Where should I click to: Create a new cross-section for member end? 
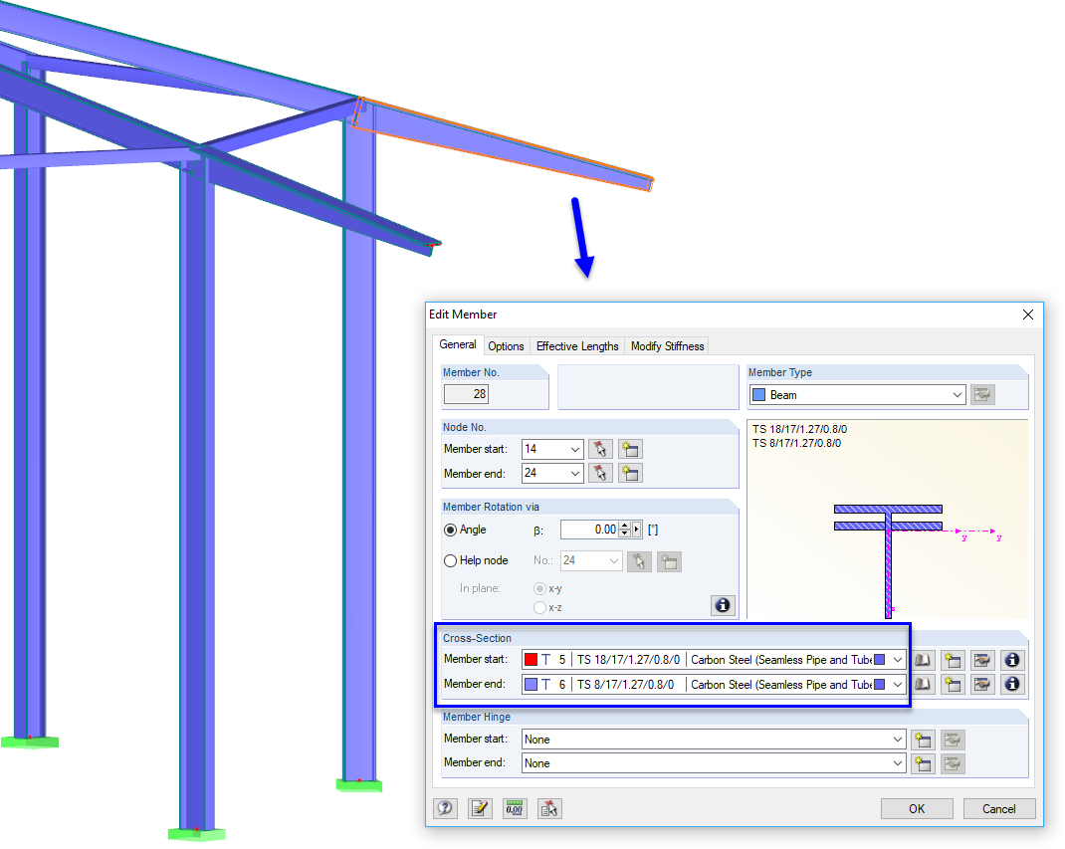pyautogui.click(x=953, y=684)
